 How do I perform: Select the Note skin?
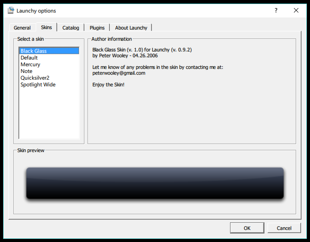click(x=26, y=71)
